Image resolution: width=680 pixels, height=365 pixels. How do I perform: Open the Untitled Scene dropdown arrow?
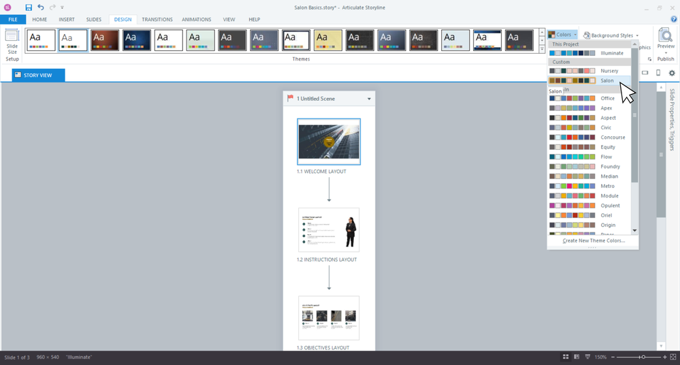369,99
